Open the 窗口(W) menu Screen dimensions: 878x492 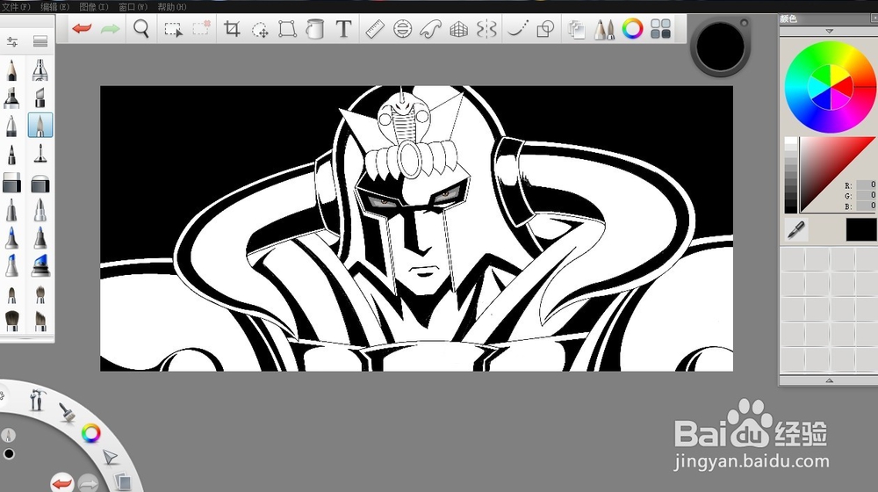[133, 7]
